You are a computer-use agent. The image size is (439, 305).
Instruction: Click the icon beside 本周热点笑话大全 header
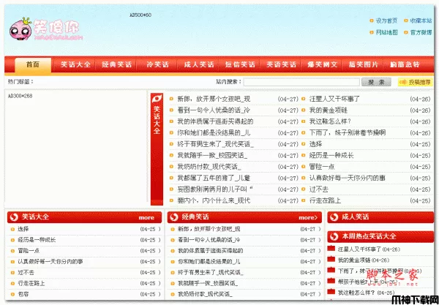334,236
